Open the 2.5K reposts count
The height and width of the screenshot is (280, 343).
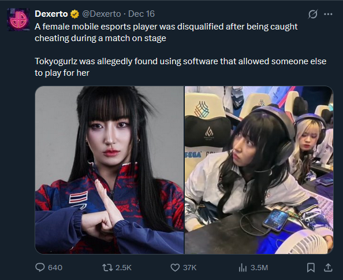(x=124, y=267)
